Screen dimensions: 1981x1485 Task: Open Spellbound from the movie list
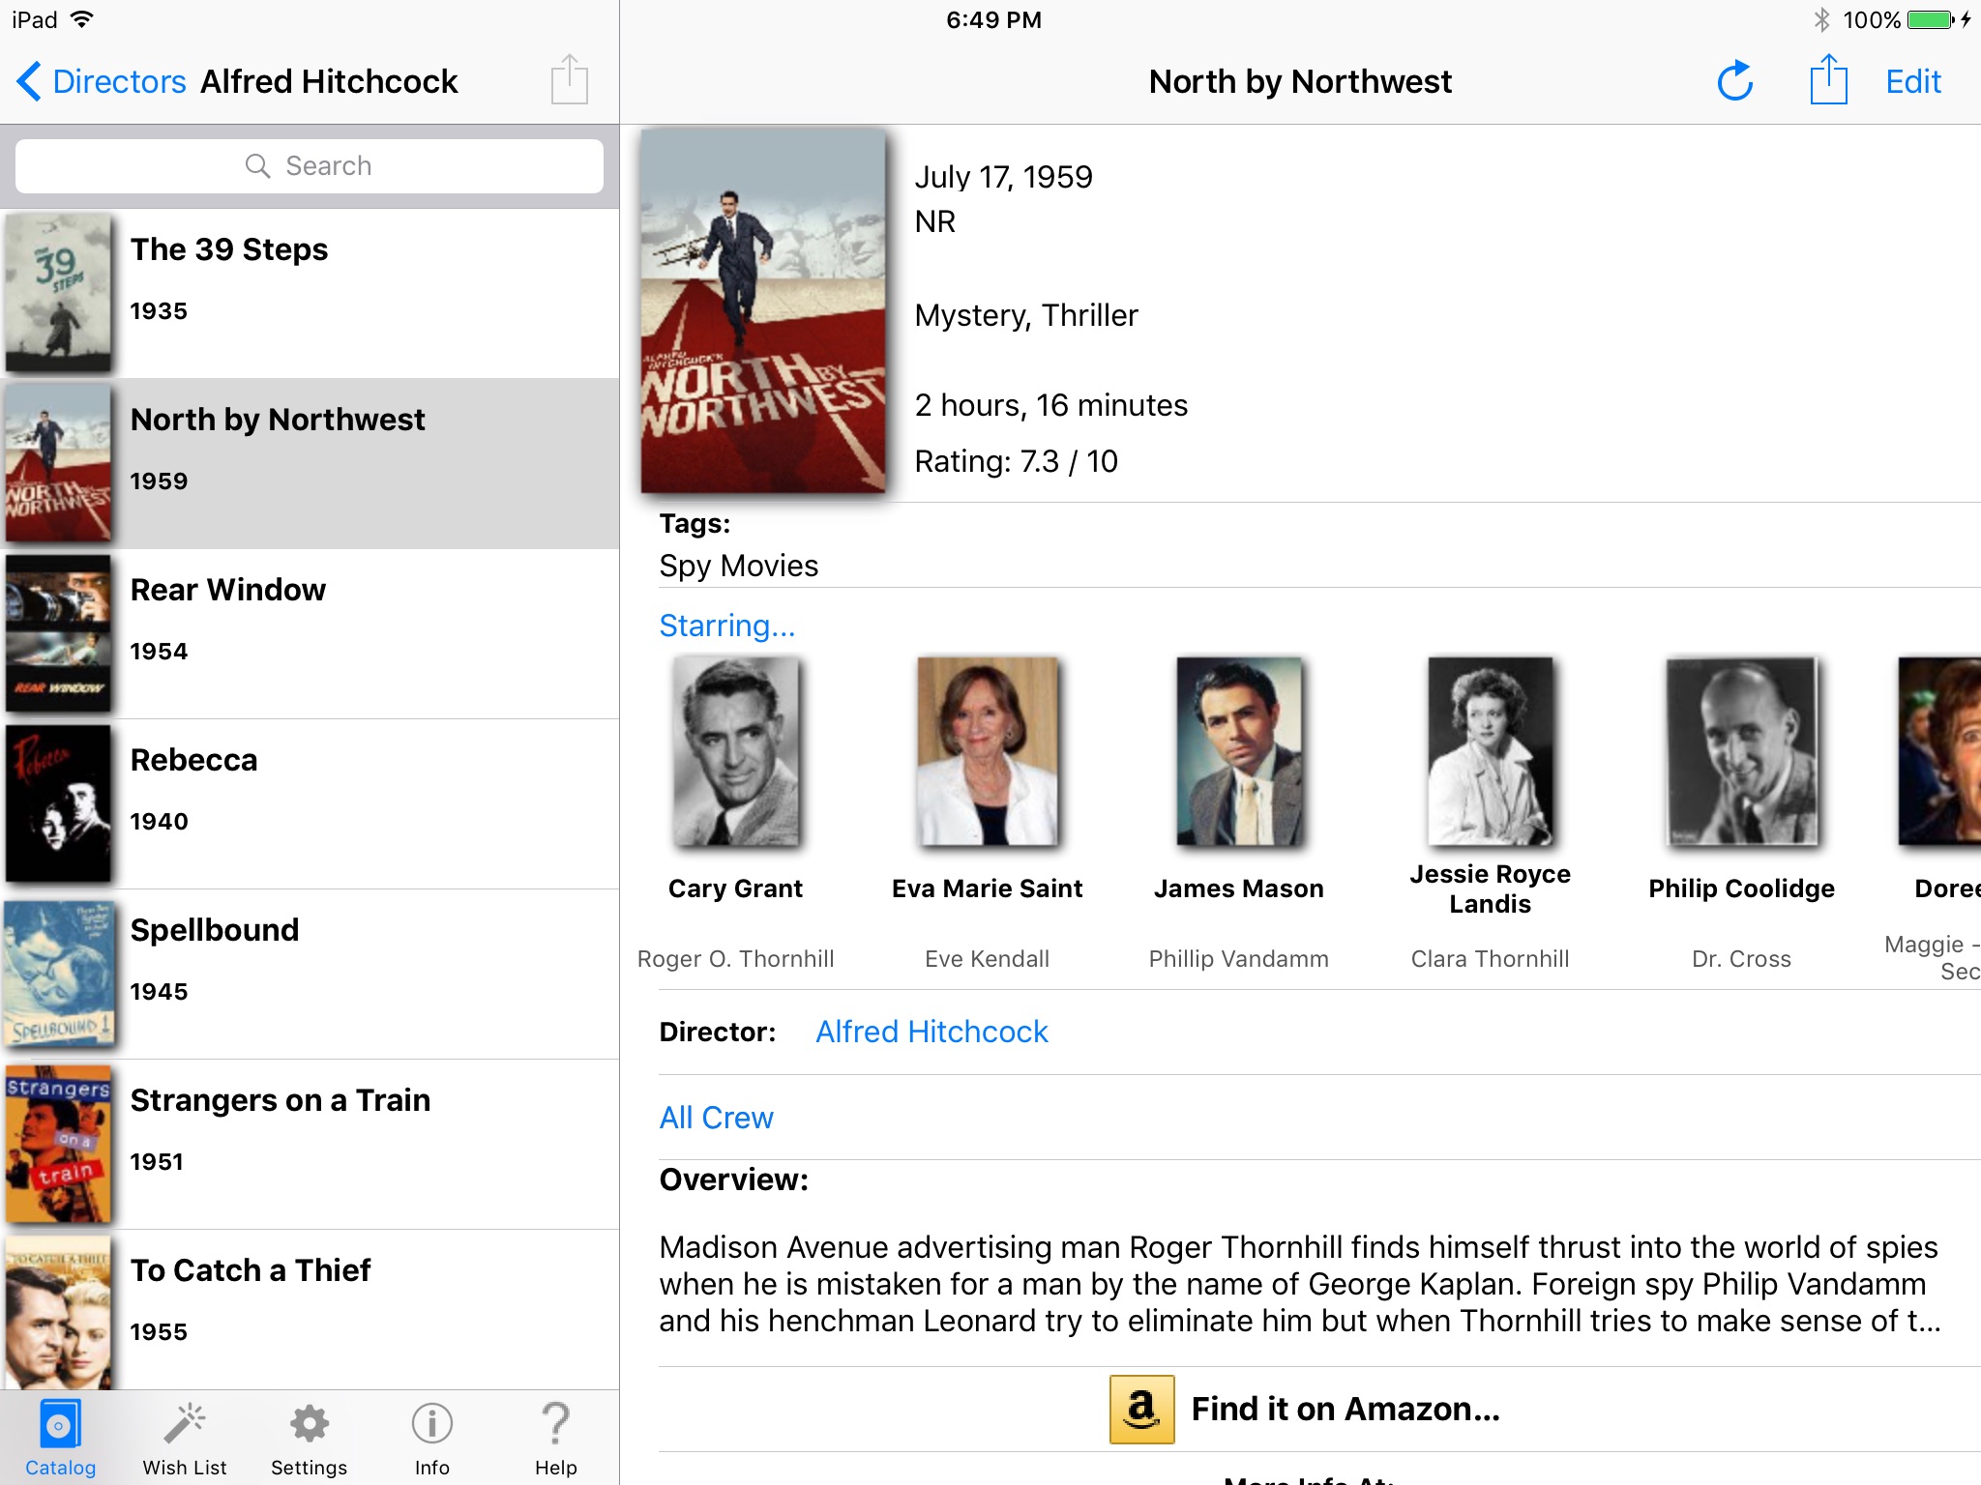point(310,975)
